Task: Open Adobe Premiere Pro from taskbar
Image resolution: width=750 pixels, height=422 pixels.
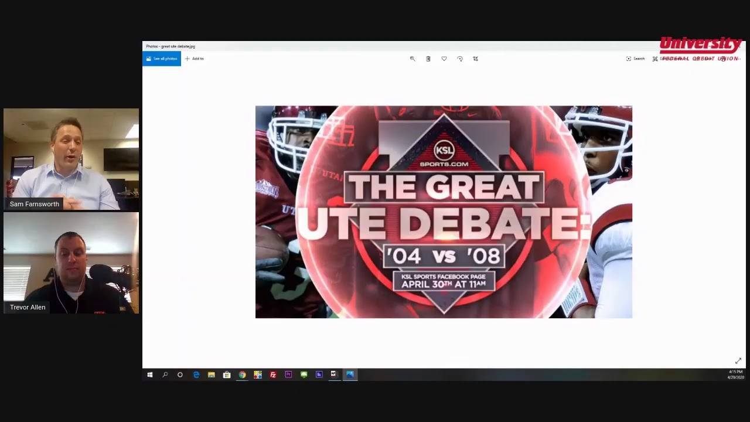Action: click(x=288, y=375)
